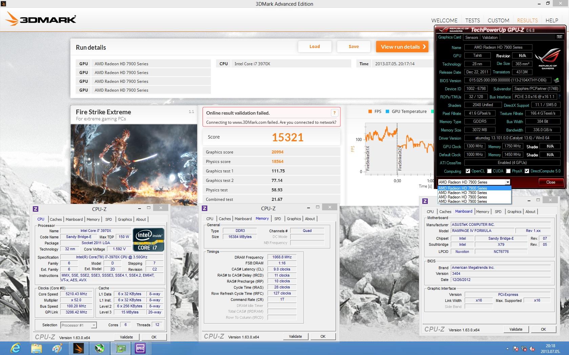This screenshot has height=355, width=569.
Task: Open 3DMark HELP tab
Action: (x=552, y=21)
